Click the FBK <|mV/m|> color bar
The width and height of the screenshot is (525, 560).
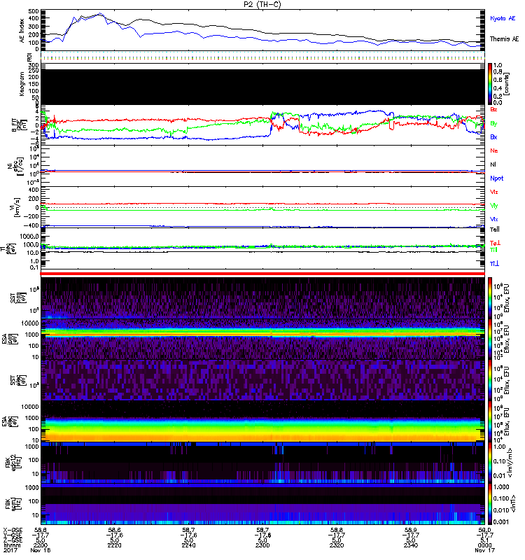point(490,463)
